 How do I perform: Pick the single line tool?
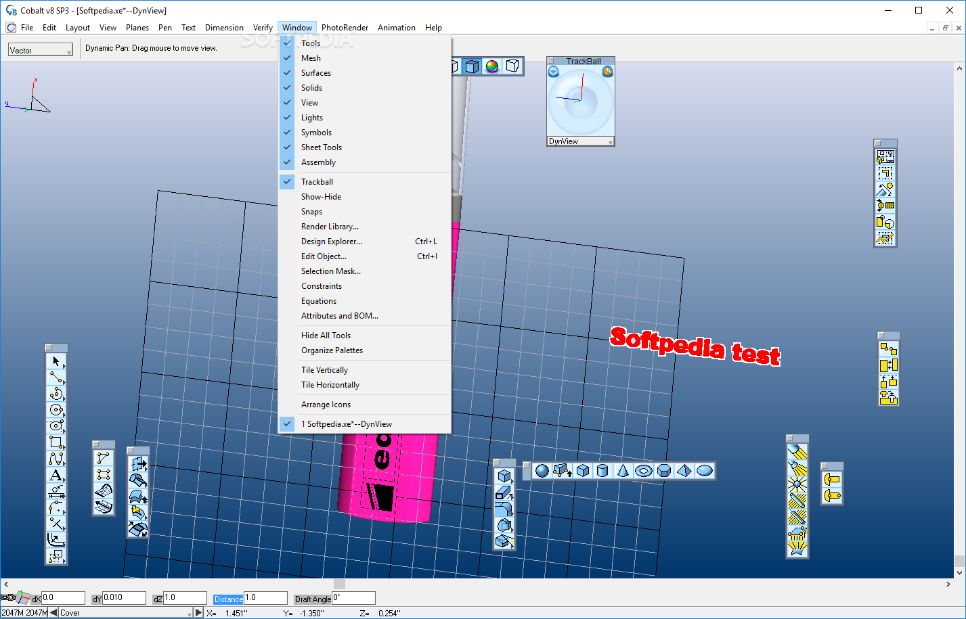point(56,377)
